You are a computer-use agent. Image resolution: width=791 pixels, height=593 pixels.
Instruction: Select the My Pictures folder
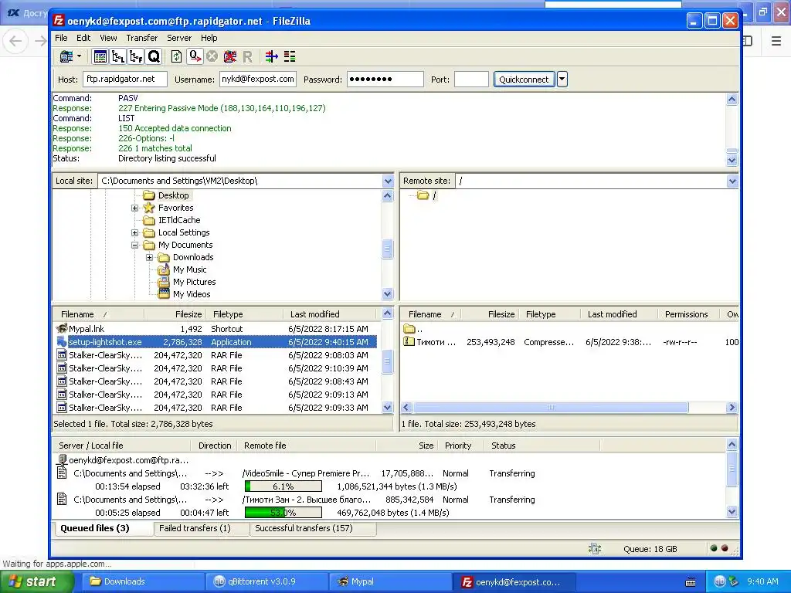pos(194,282)
